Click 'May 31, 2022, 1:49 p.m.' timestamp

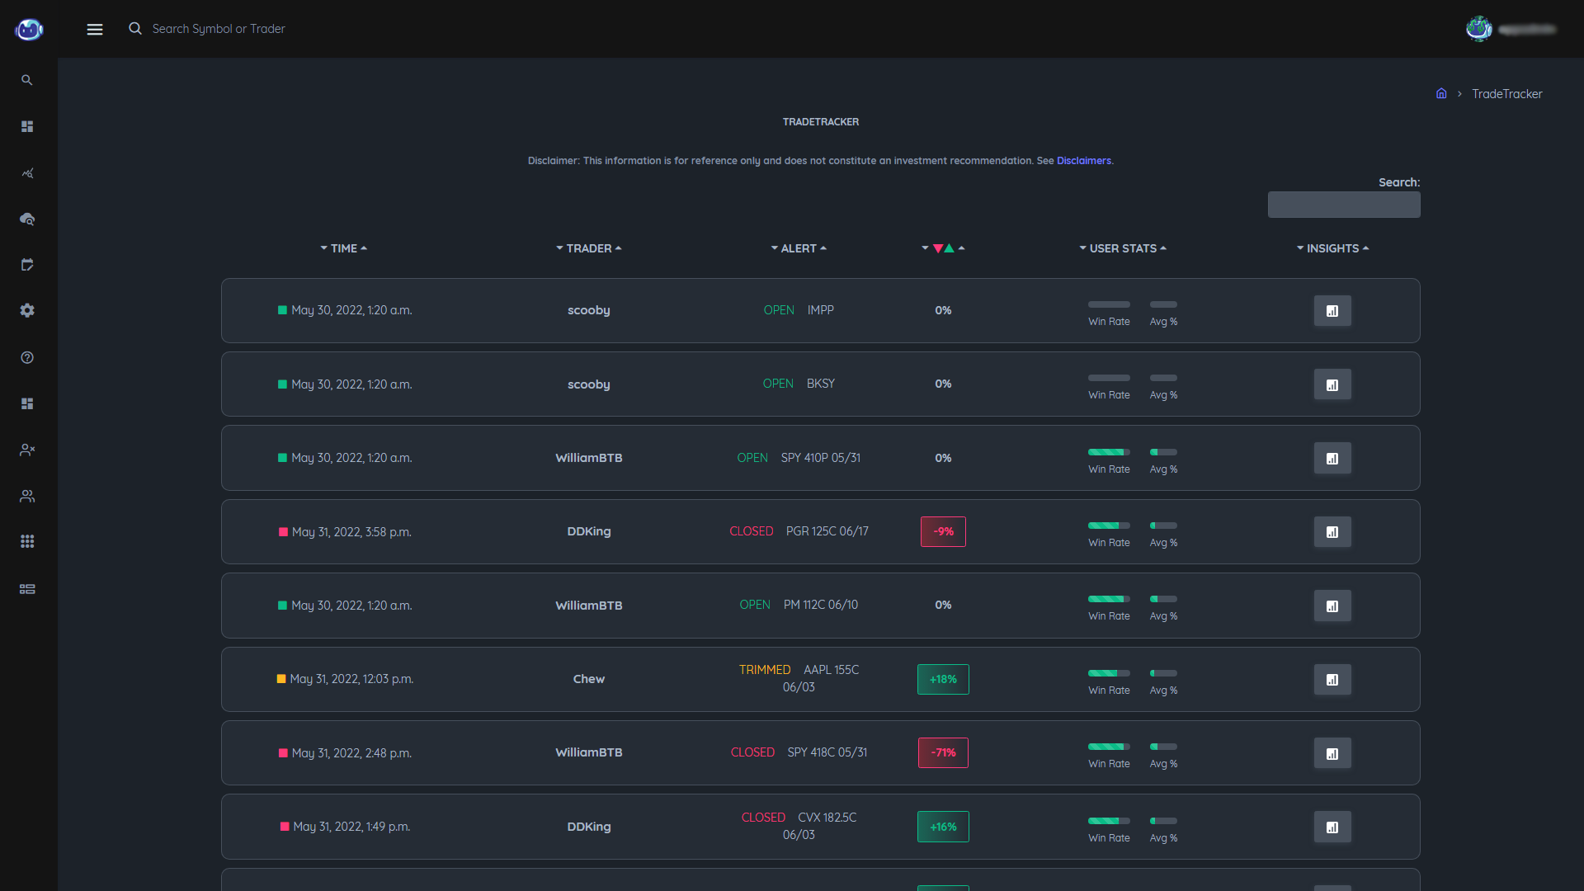point(351,827)
